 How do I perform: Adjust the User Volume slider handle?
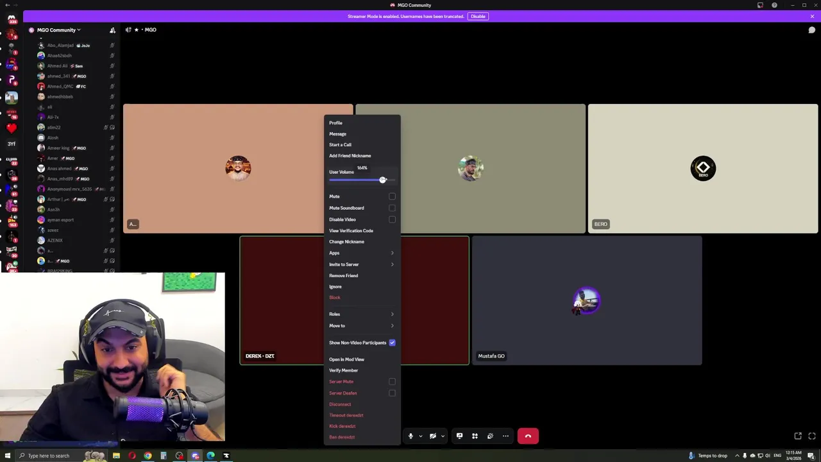coord(383,180)
